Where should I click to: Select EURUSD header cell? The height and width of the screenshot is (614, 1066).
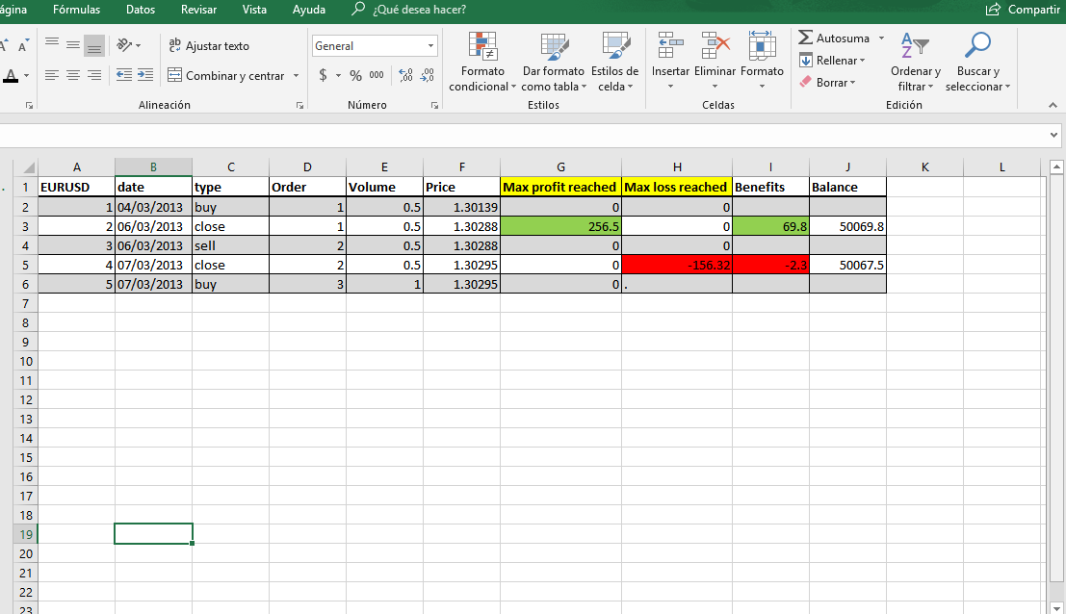coord(76,187)
